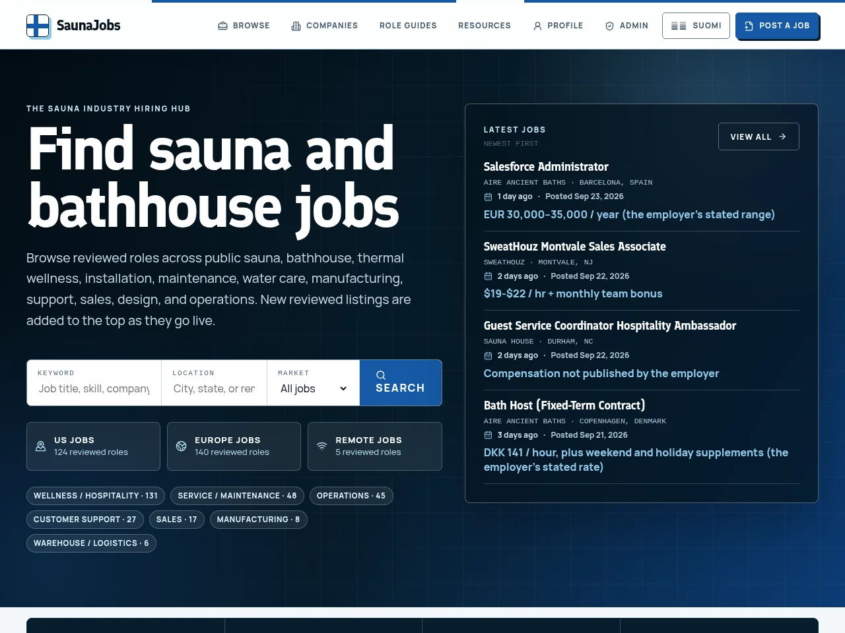Open the Companies menu item

(325, 26)
